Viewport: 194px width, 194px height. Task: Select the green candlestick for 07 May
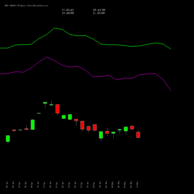126,129
